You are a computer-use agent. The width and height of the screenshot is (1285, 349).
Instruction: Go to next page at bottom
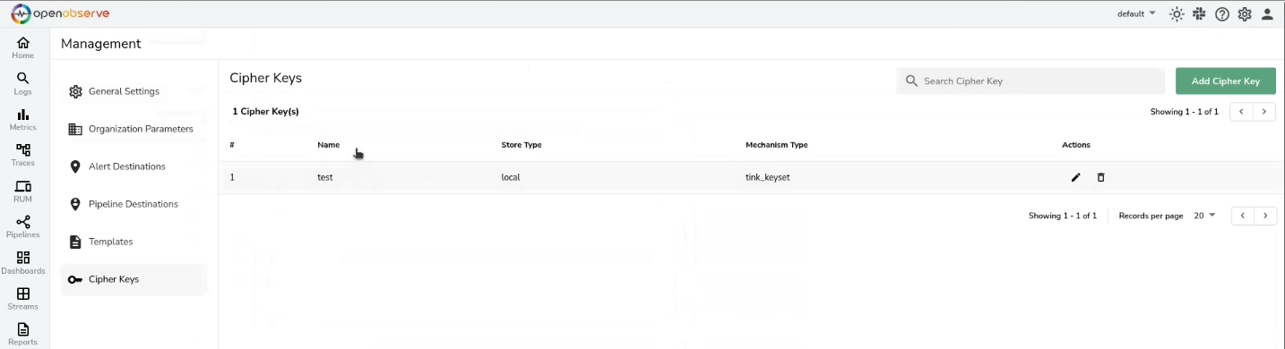[1265, 216]
